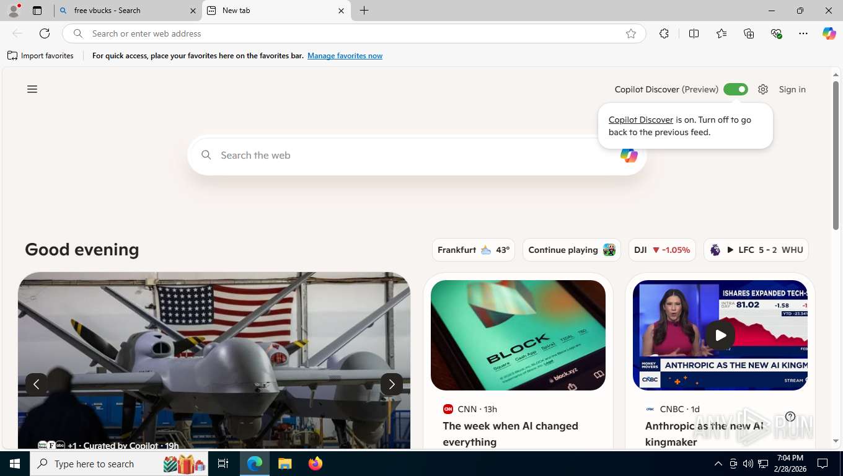Add this page to favorites star

[x=631, y=33]
